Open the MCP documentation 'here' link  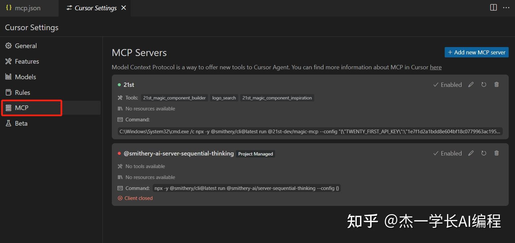coord(436,67)
